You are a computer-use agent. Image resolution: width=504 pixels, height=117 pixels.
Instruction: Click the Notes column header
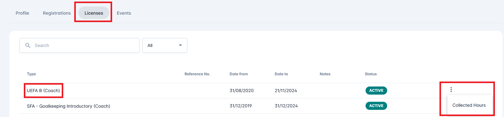coord(325,74)
